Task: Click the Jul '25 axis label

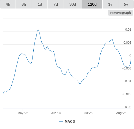Action: (x=88, y=113)
